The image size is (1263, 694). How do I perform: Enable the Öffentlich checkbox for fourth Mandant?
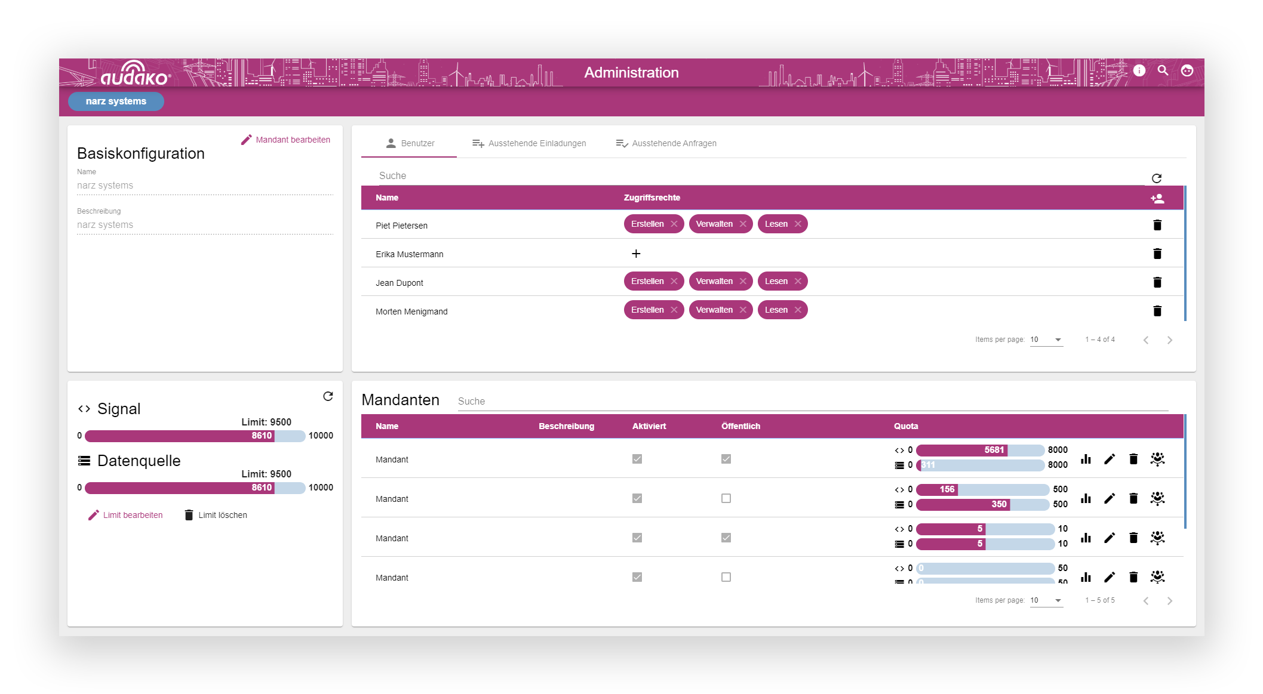point(726,577)
